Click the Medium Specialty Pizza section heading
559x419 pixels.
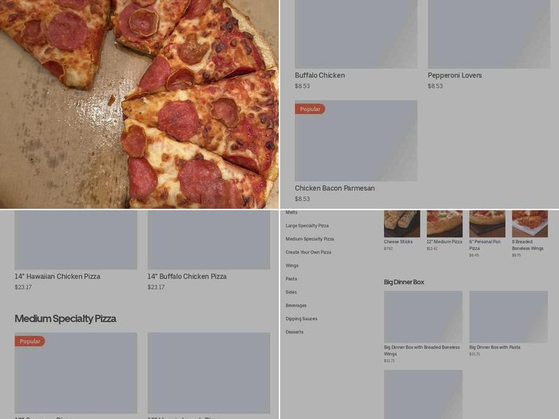65,318
